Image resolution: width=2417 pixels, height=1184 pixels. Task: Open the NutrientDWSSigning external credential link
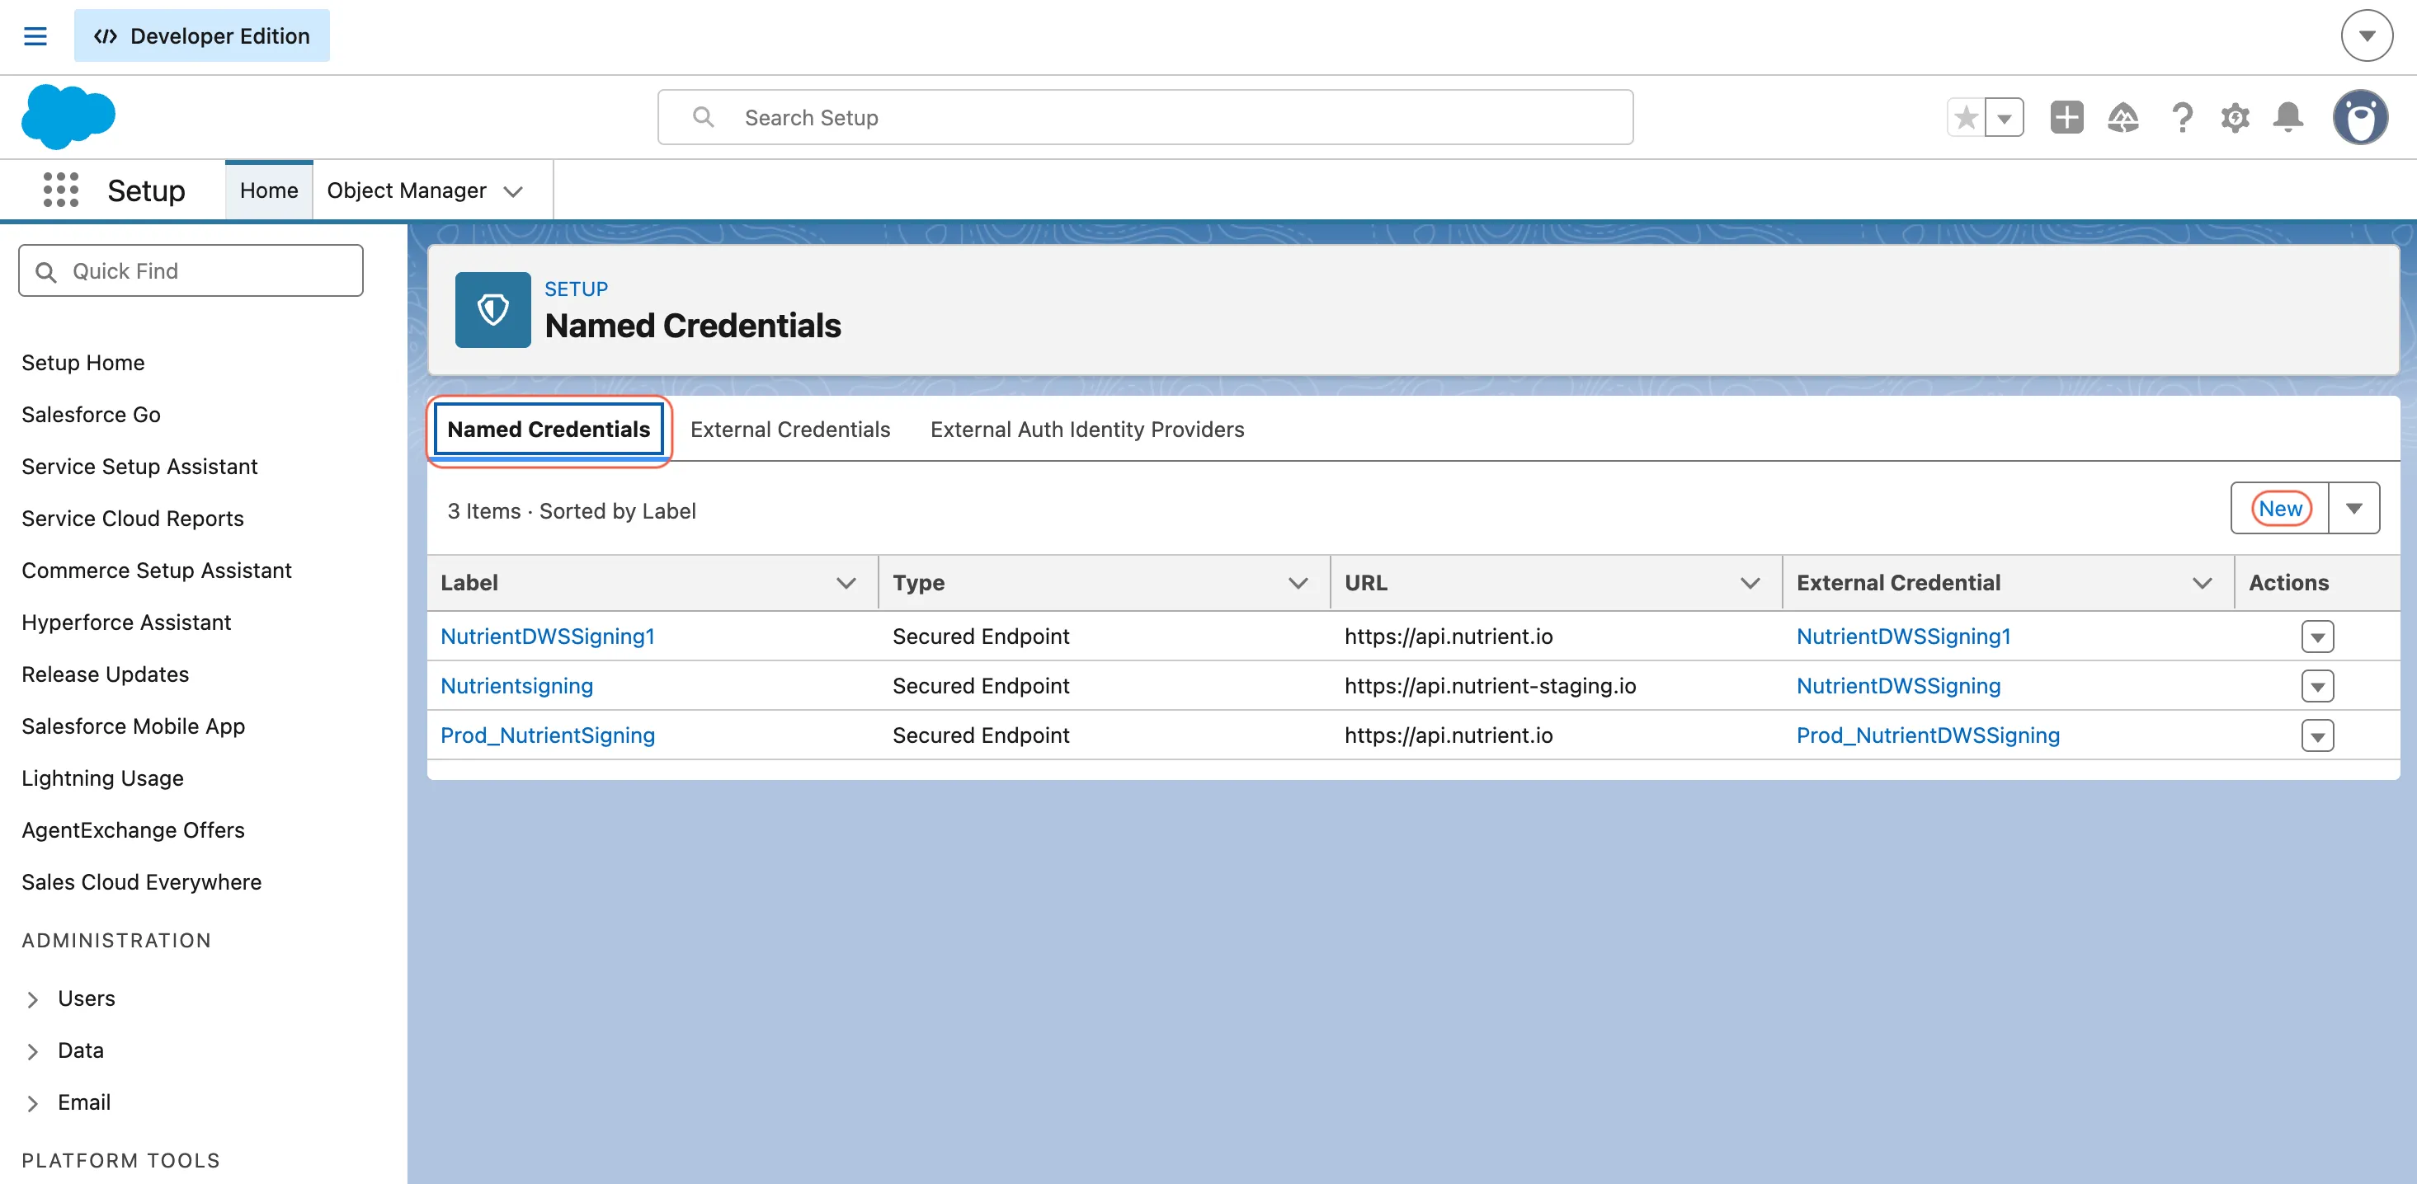1898,685
